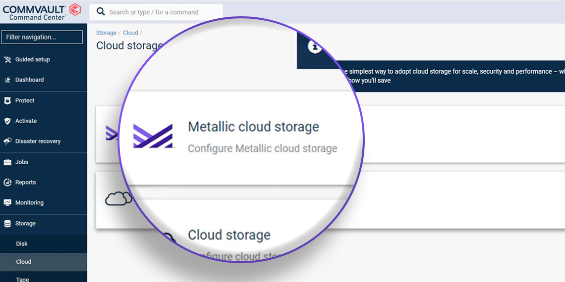The height and width of the screenshot is (282, 565).
Task: Go to Cloud breadcrumb link
Action: (130, 33)
